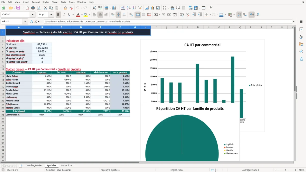This screenshot has width=306, height=172.
Task: Toggle Center horizontally alignment
Action: click(x=100, y=15)
